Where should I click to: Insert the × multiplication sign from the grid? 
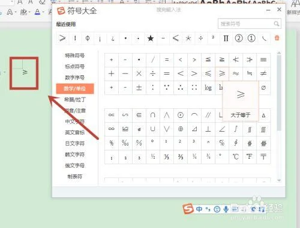click(139, 73)
